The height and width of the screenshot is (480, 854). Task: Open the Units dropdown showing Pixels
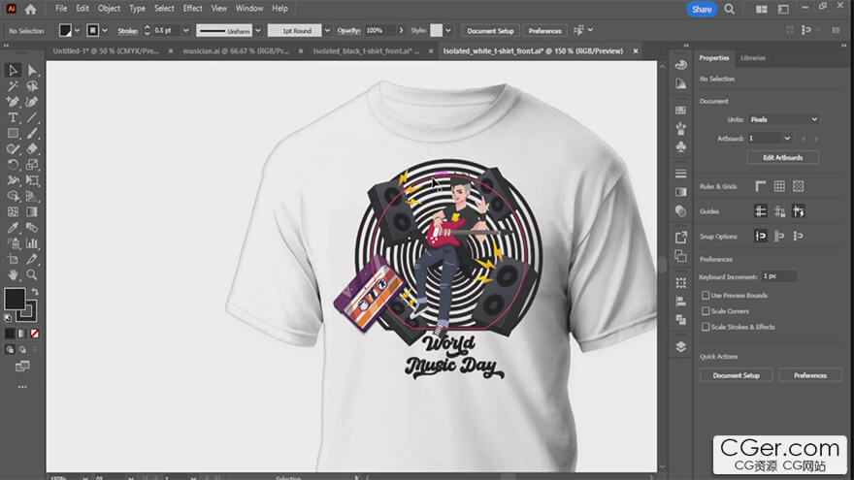784,119
